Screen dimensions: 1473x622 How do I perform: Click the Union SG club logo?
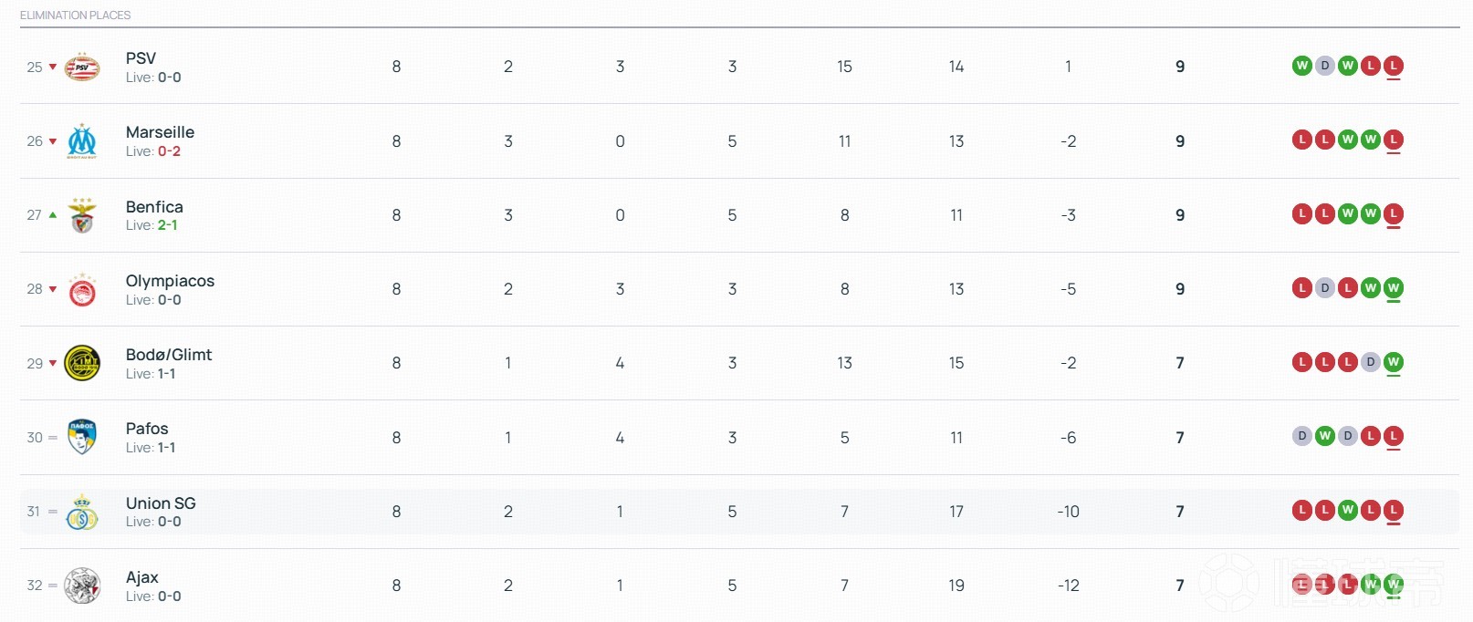tap(82, 512)
